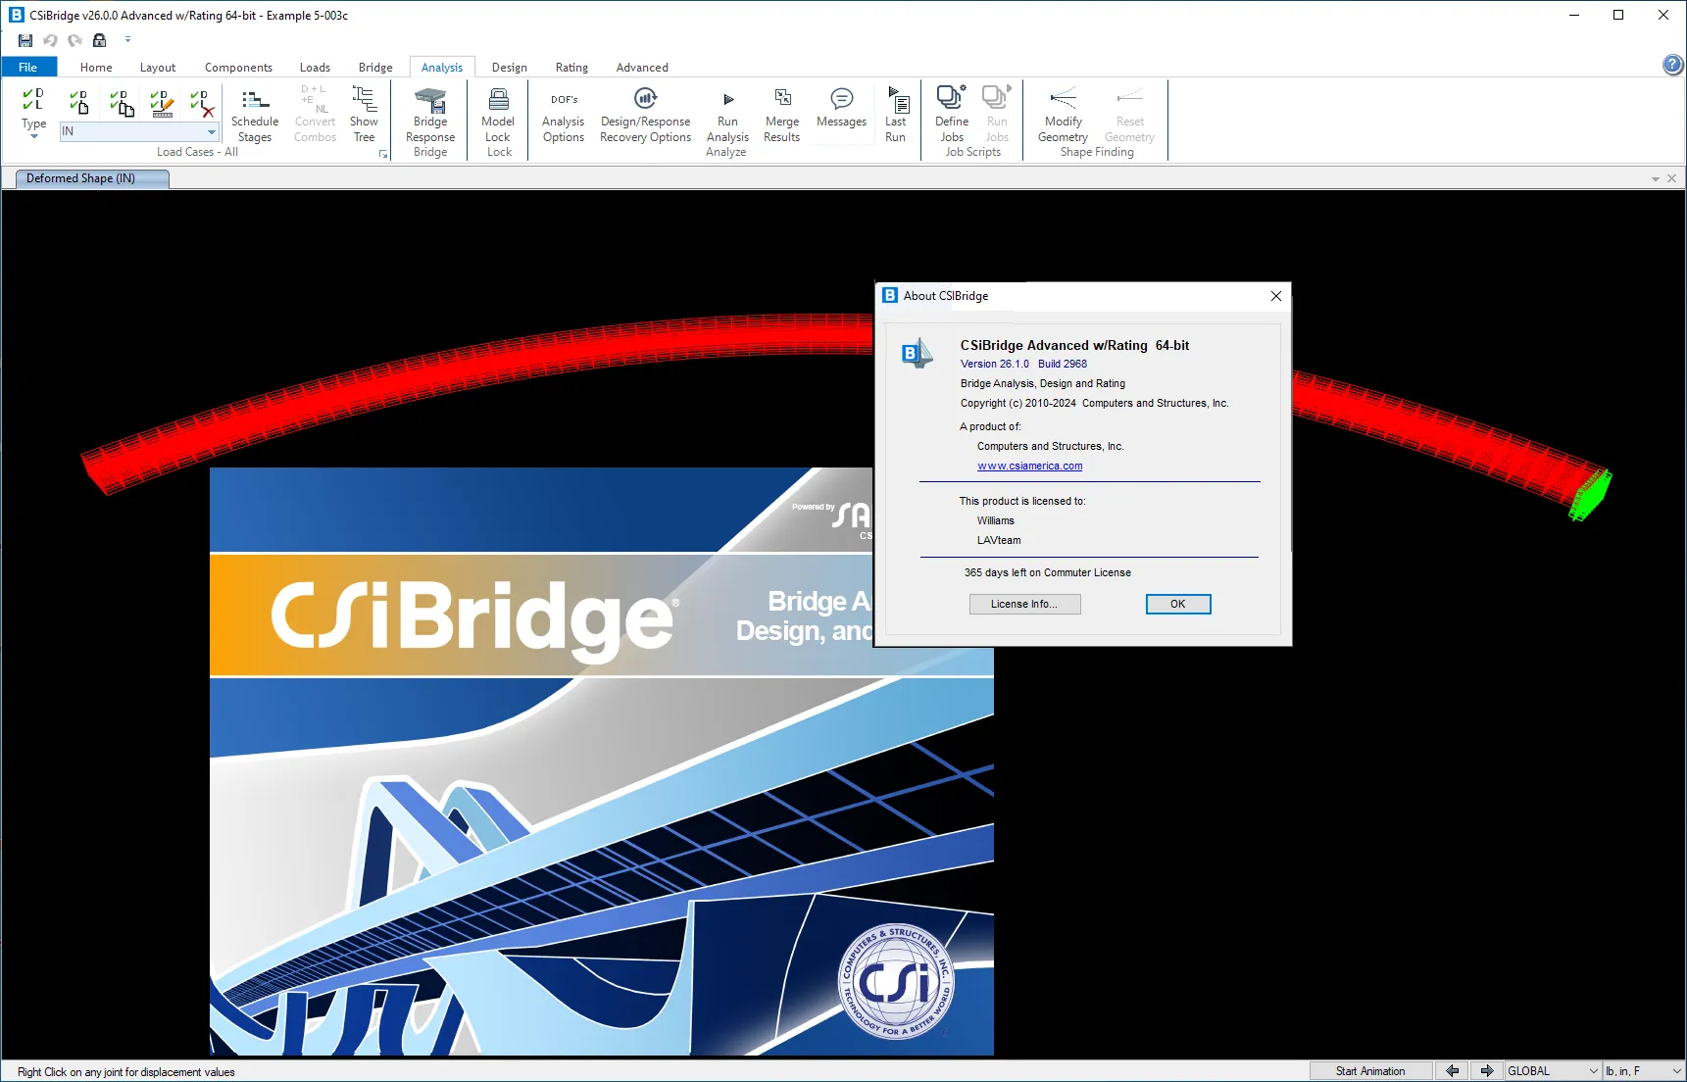The height and width of the screenshot is (1082, 1687).
Task: Click the 'Version 26.1.0 Build 2968' text
Action: [x=1023, y=364]
